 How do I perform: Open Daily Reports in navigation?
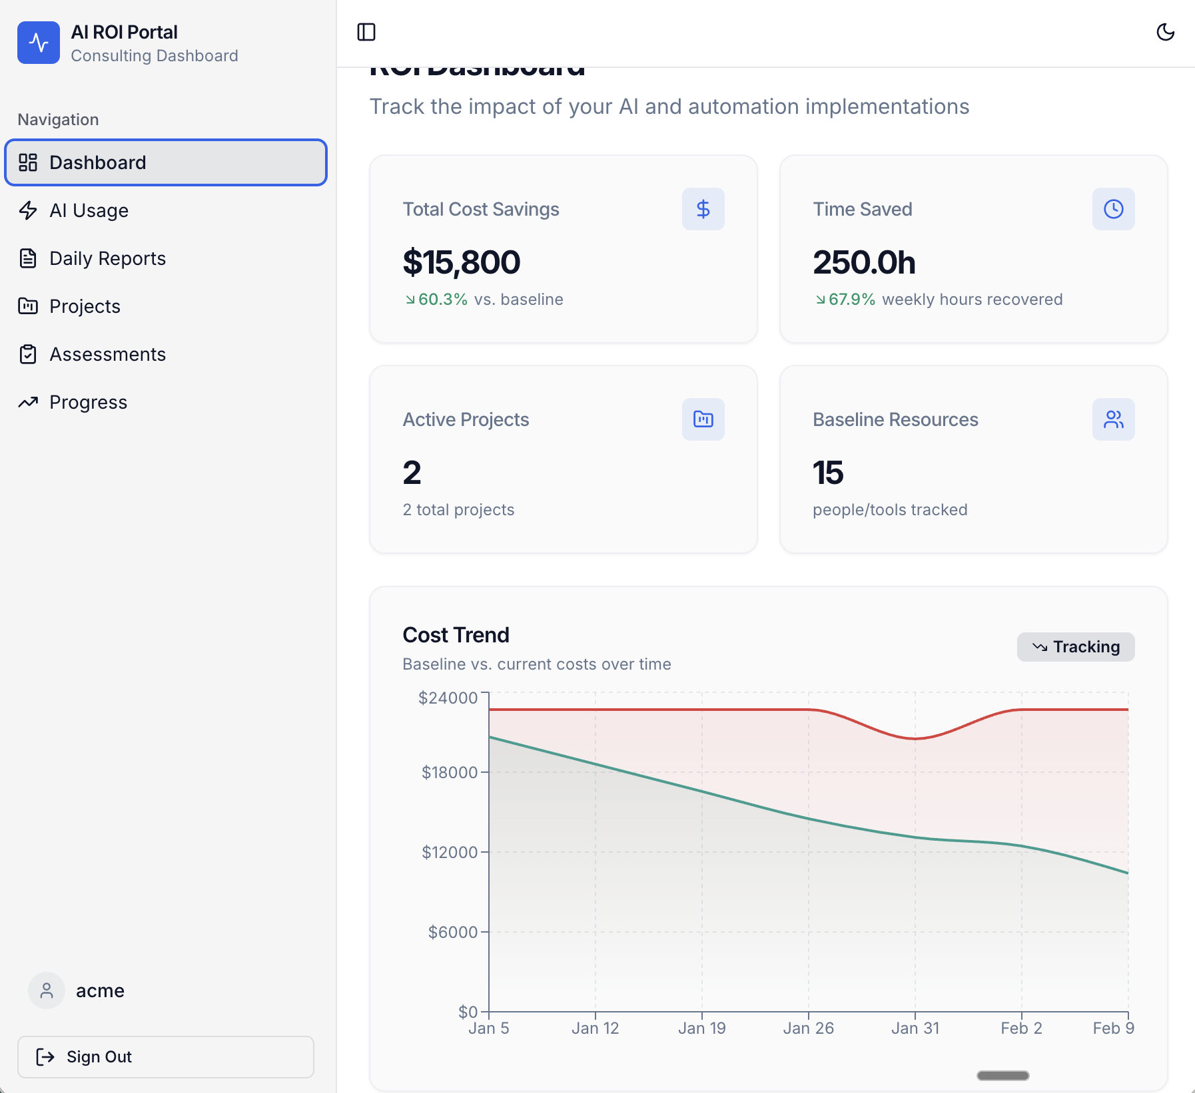166,258
